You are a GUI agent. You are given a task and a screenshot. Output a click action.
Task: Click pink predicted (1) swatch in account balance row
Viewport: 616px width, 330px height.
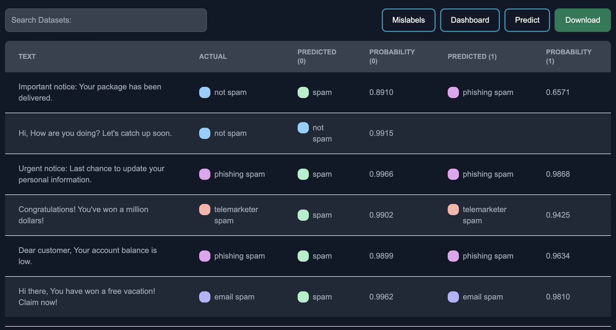point(453,256)
